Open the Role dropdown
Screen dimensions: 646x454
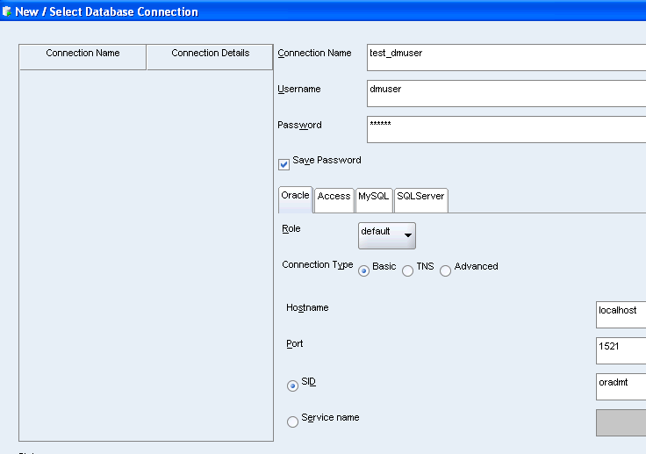[387, 235]
